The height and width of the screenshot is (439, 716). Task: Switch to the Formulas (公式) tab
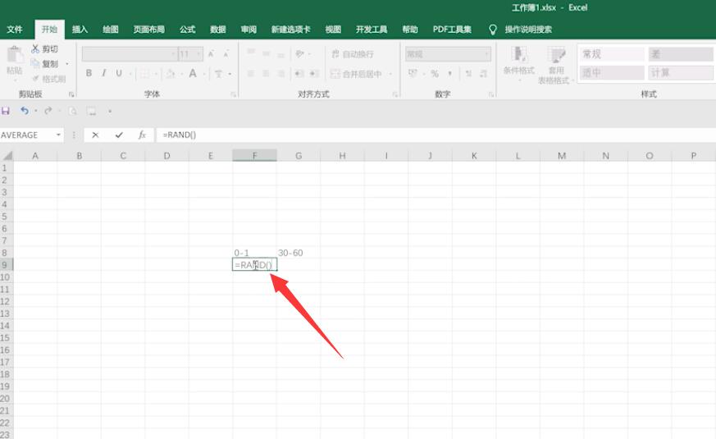[187, 30]
